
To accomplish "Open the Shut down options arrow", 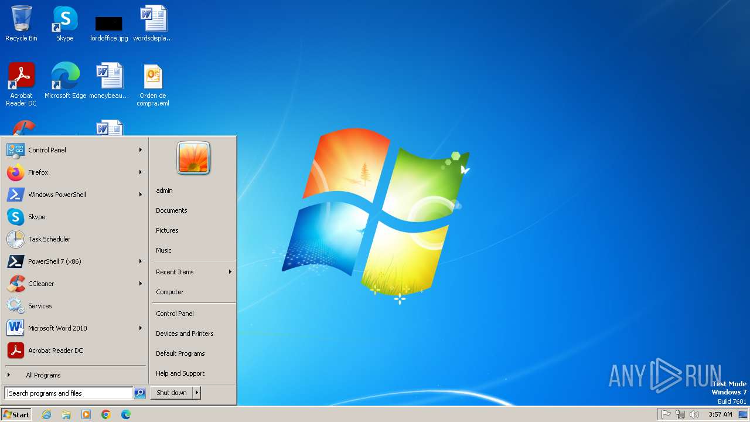I will (x=197, y=393).
